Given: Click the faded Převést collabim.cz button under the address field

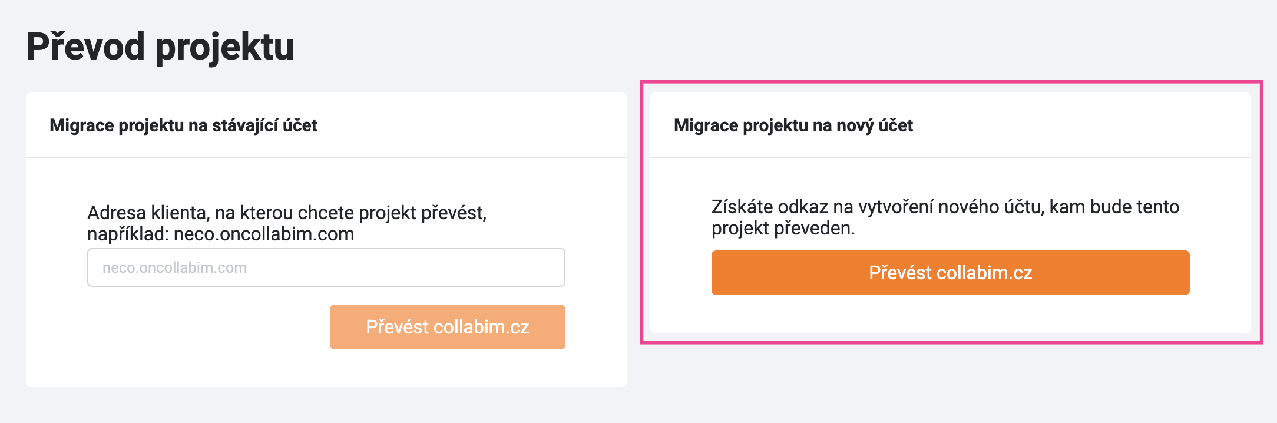Looking at the screenshot, I should pyautogui.click(x=448, y=327).
